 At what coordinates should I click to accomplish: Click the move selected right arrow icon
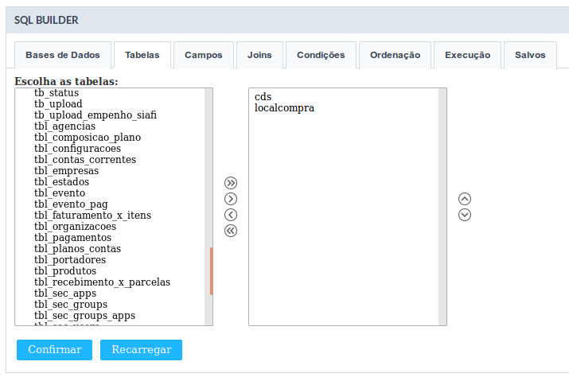[x=231, y=199]
